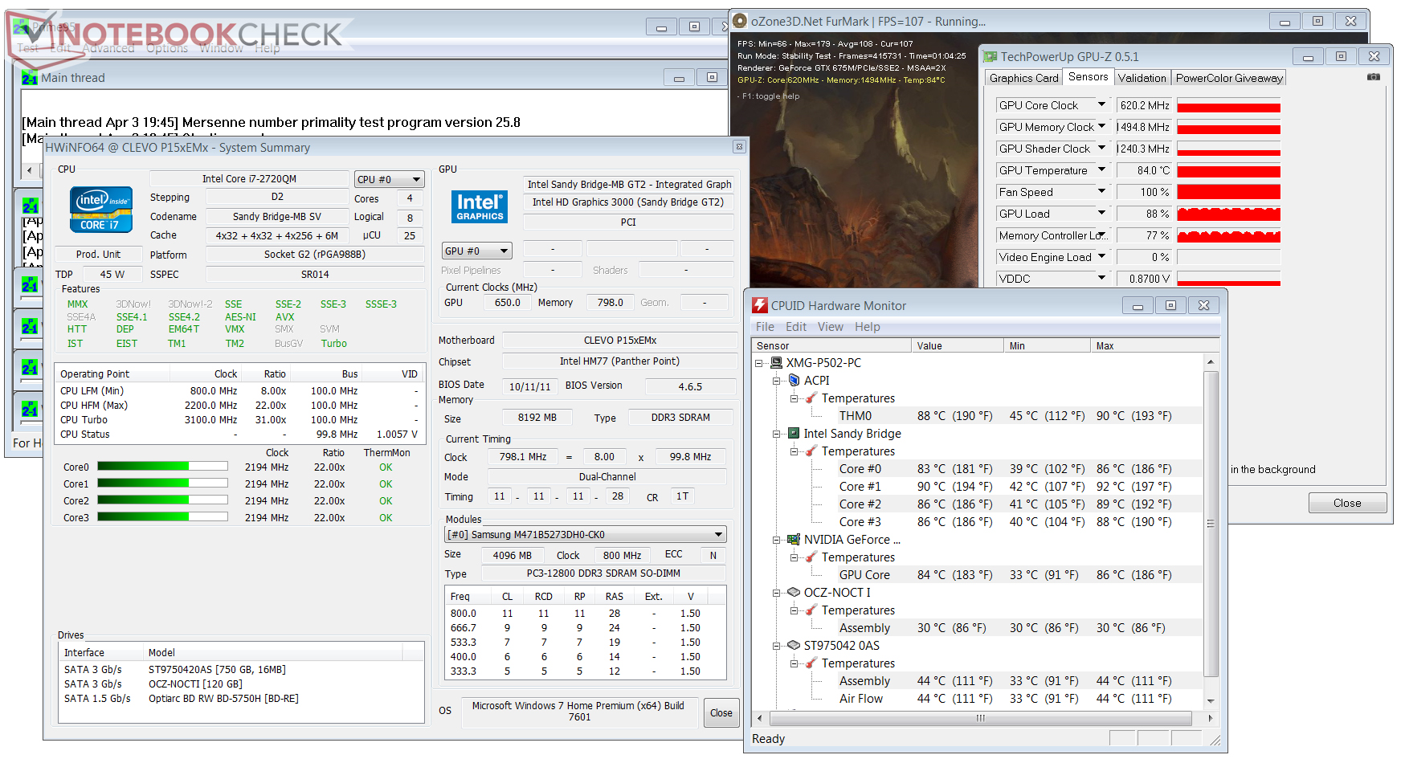
Task: Open the Edit menu in Hardware Monitor
Action: click(796, 327)
